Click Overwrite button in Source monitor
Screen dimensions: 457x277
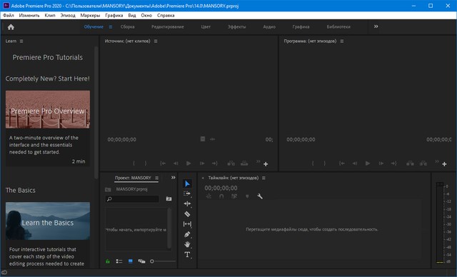pos(244,163)
